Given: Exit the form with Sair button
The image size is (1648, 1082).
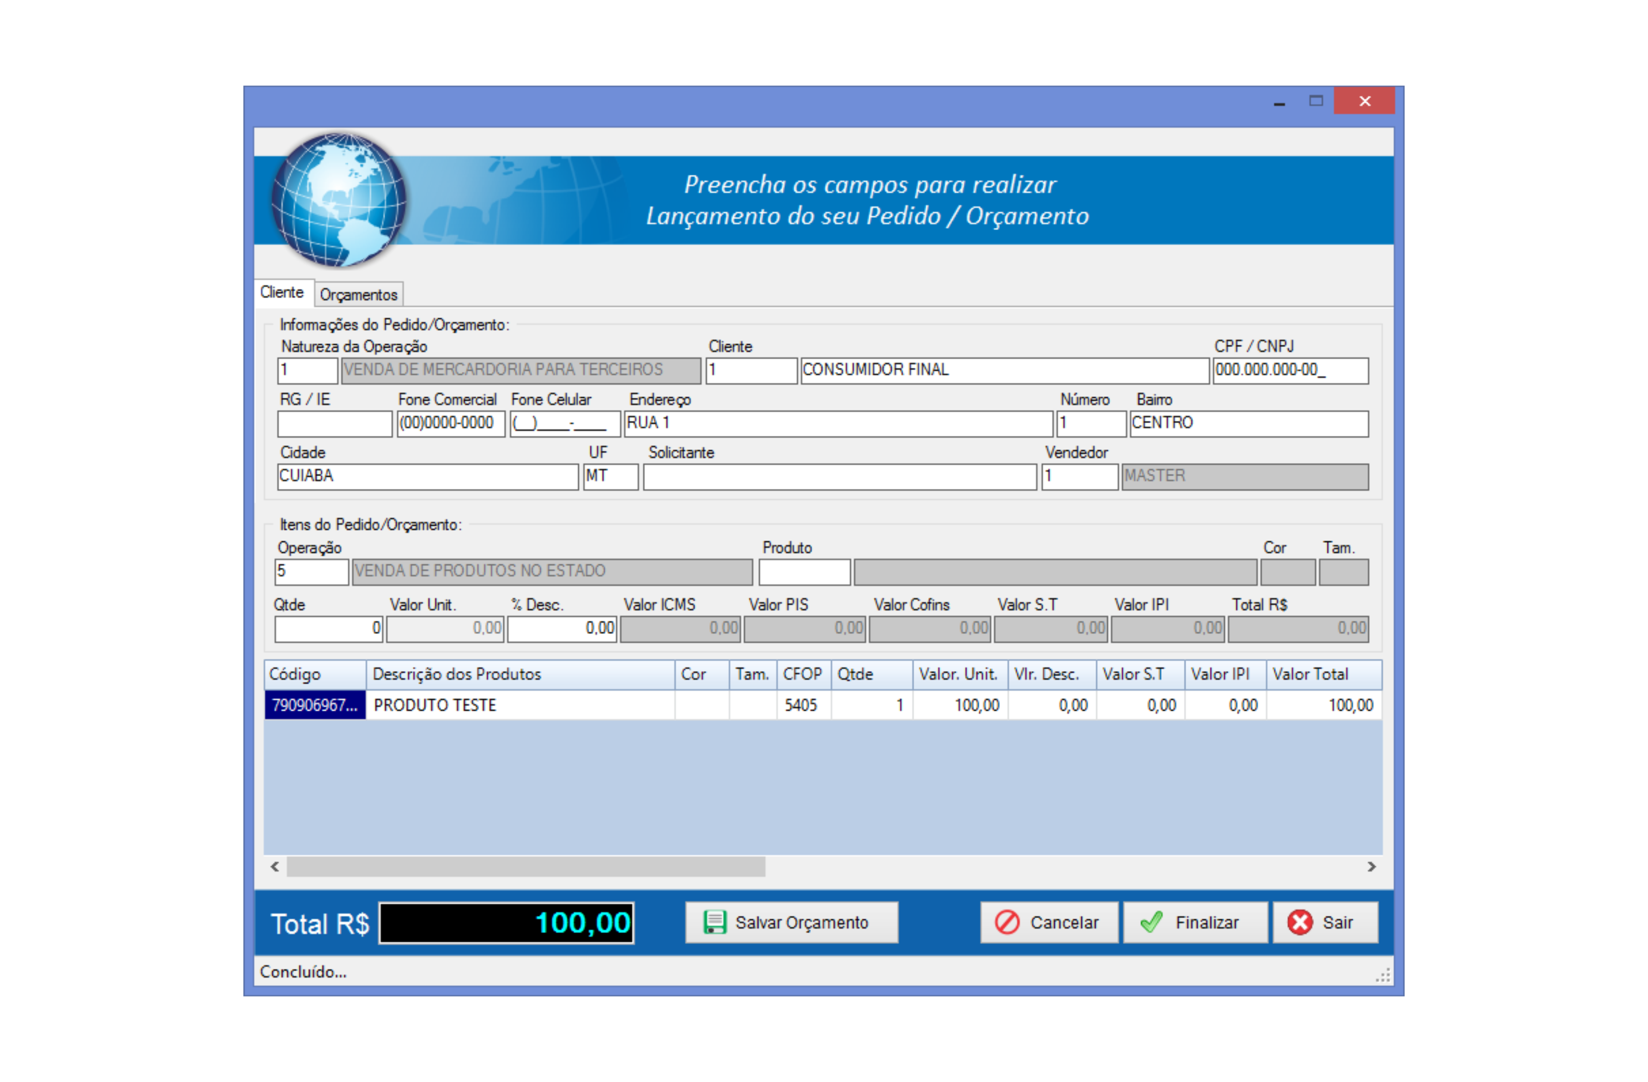Looking at the screenshot, I should [1325, 922].
